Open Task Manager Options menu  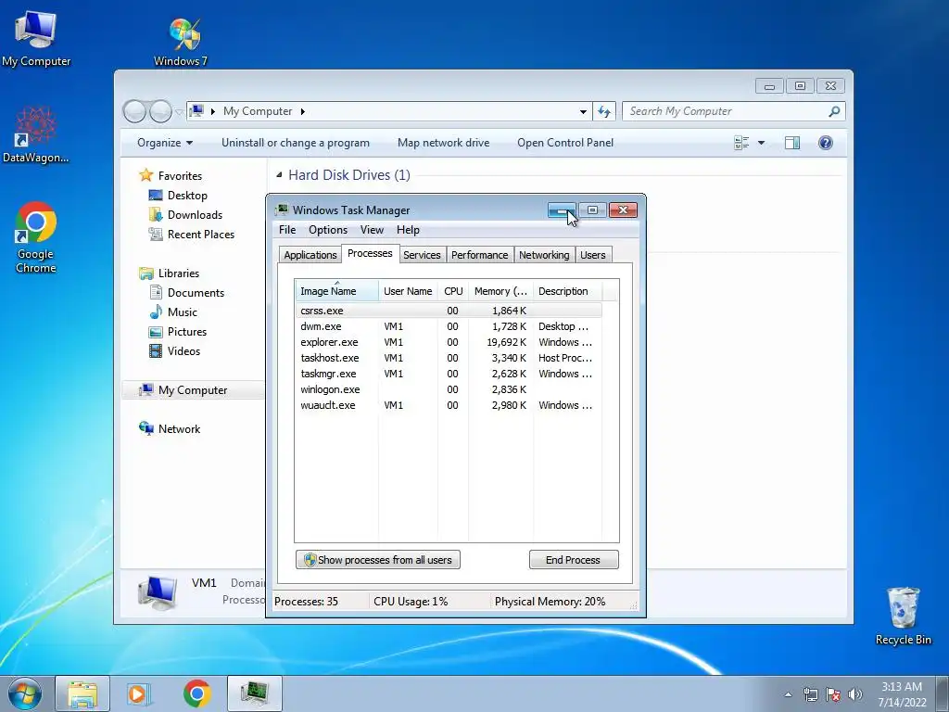point(328,230)
